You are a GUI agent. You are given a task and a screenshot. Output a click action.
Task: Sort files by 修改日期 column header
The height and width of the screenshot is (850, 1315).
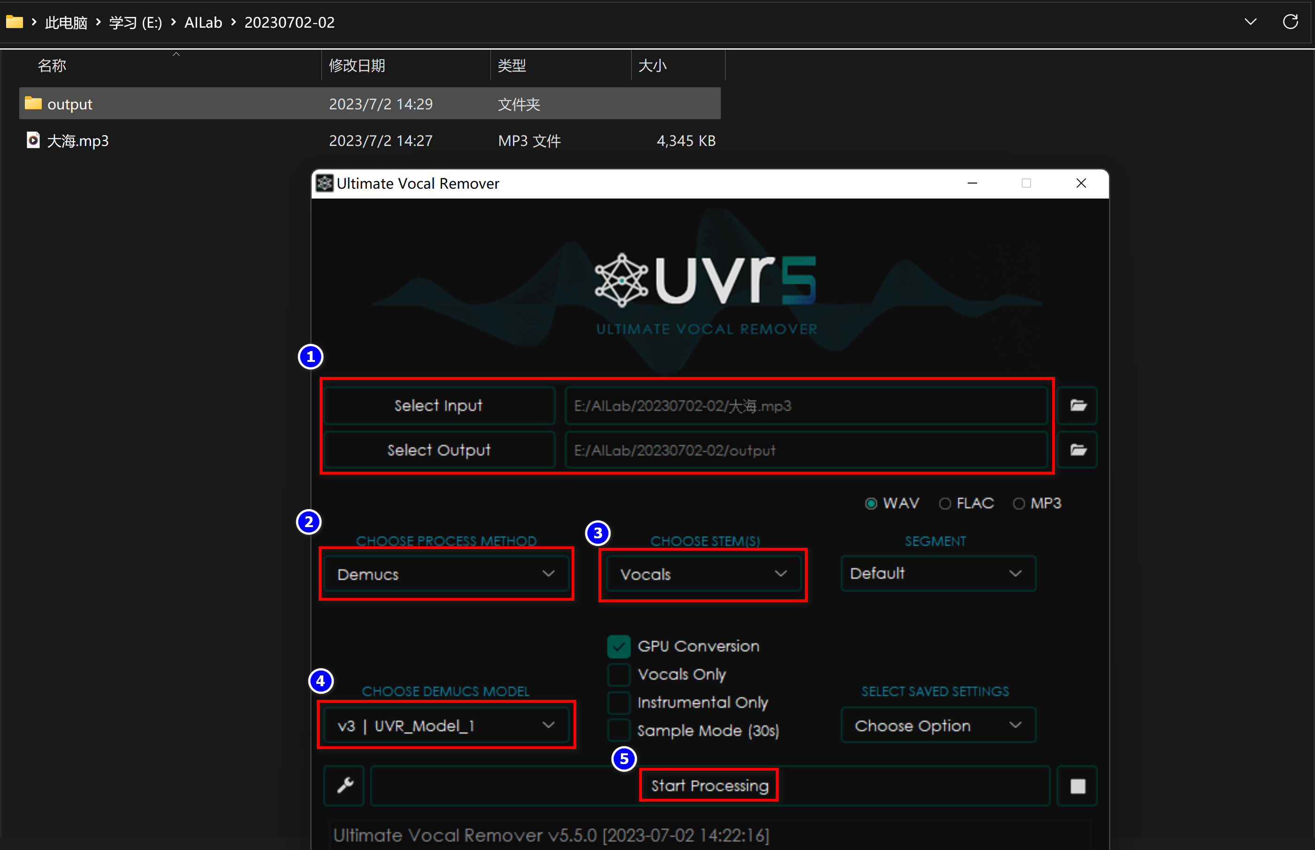click(357, 66)
